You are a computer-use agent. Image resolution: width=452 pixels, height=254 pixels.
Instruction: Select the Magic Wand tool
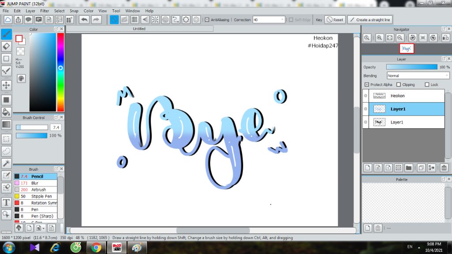coord(6,163)
